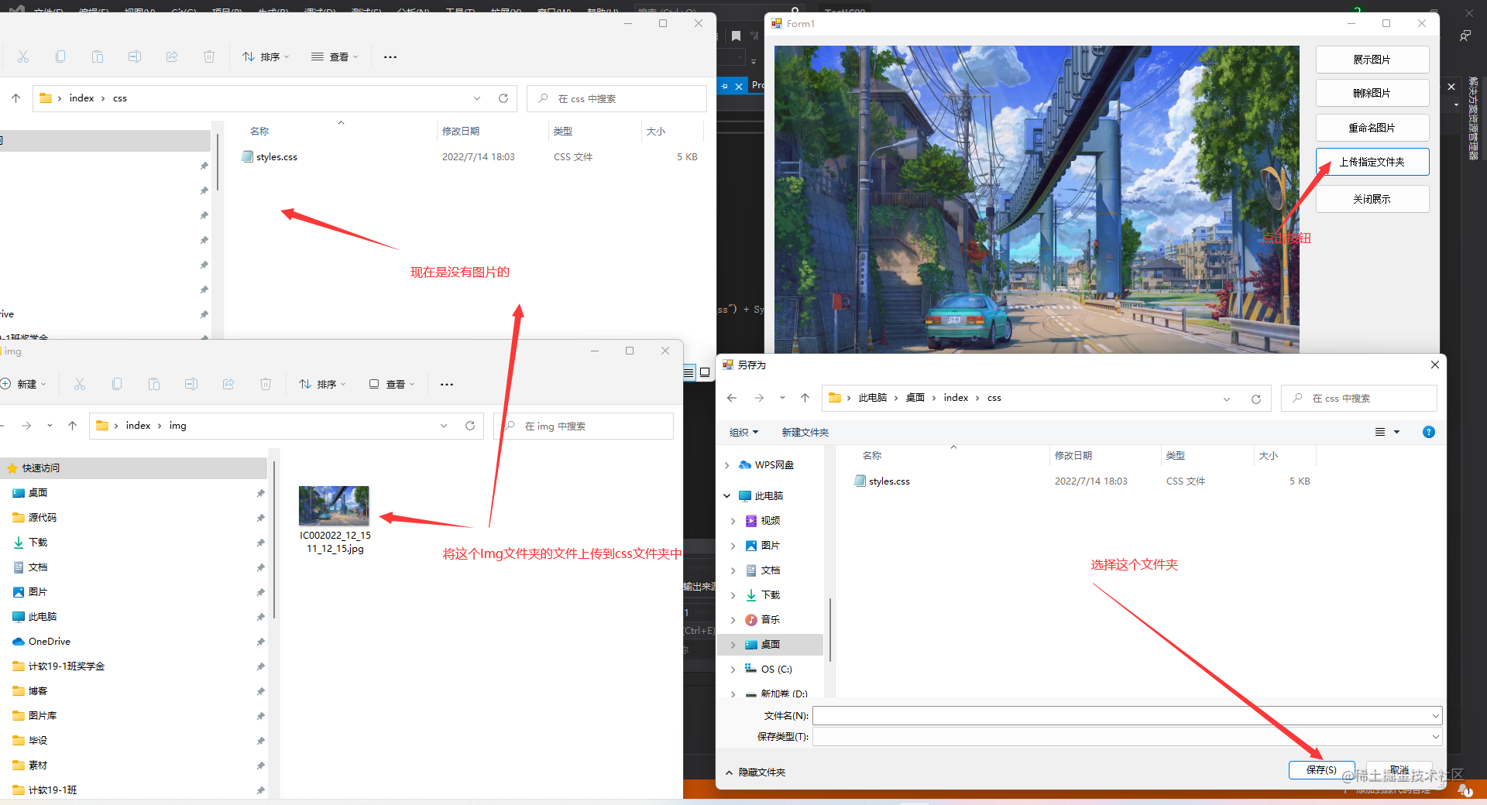Viewport: 1487px width, 805px height.
Task: Click the Cut icon in css explorer toolbar
Action: tap(23, 57)
